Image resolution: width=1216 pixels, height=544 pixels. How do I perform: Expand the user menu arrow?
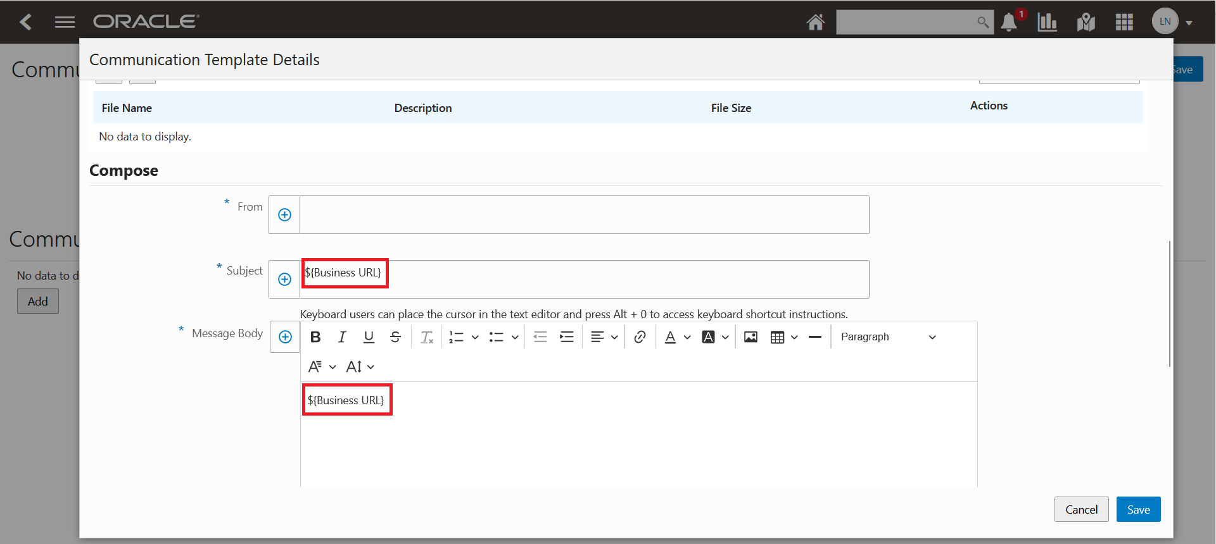click(x=1189, y=23)
